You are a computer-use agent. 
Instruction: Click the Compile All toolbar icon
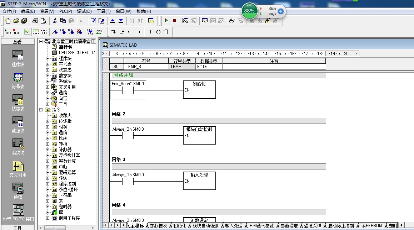[101, 21]
